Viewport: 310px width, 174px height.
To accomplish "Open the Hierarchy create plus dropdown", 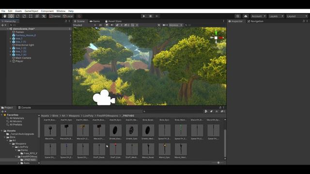I will click(3, 25).
